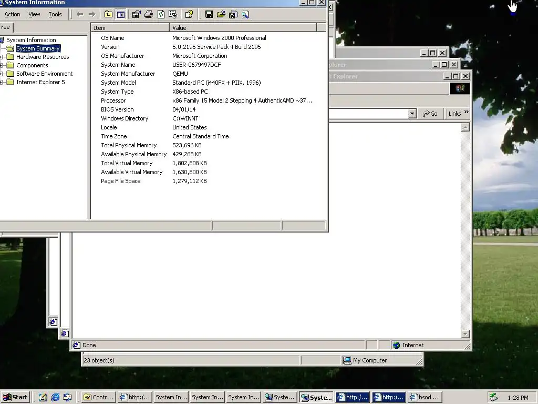Expand the Hardware Resources tree node
The image size is (538, 404).
[2, 57]
